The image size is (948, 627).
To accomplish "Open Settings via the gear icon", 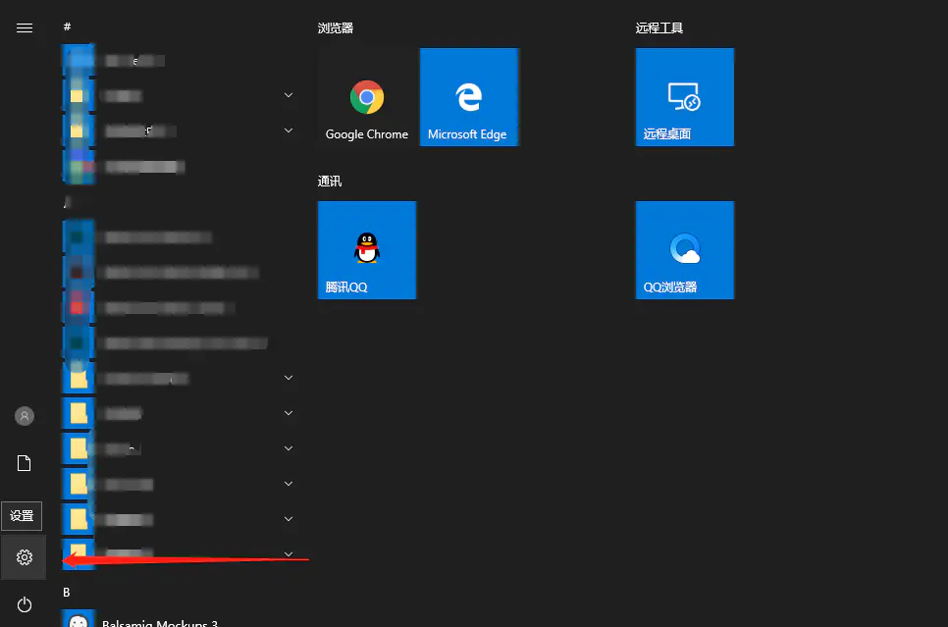I will 25,557.
